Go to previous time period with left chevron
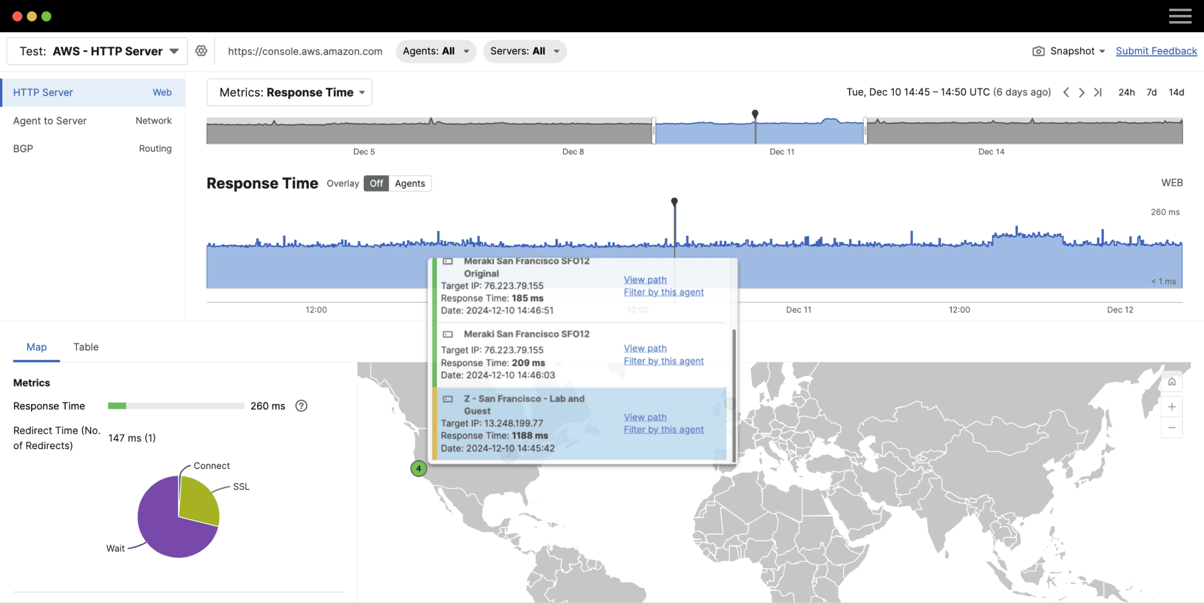The height and width of the screenshot is (603, 1204). click(x=1066, y=92)
